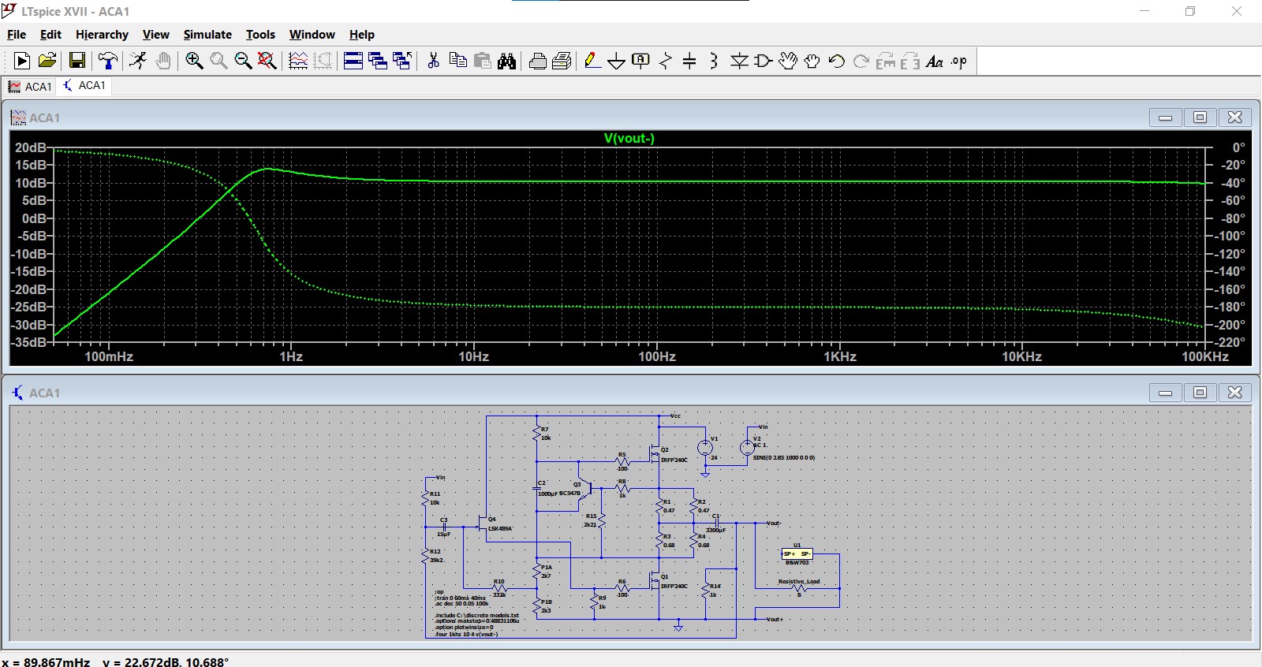Click the Q1 IRFP240C MOSFET

[656, 581]
